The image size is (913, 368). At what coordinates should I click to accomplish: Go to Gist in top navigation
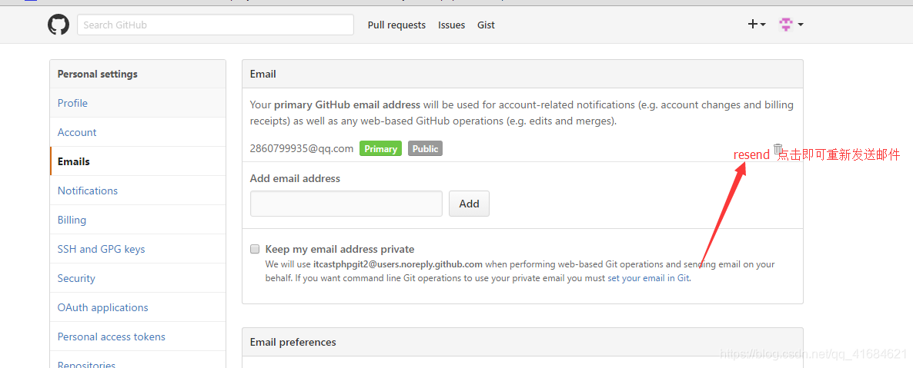(486, 25)
